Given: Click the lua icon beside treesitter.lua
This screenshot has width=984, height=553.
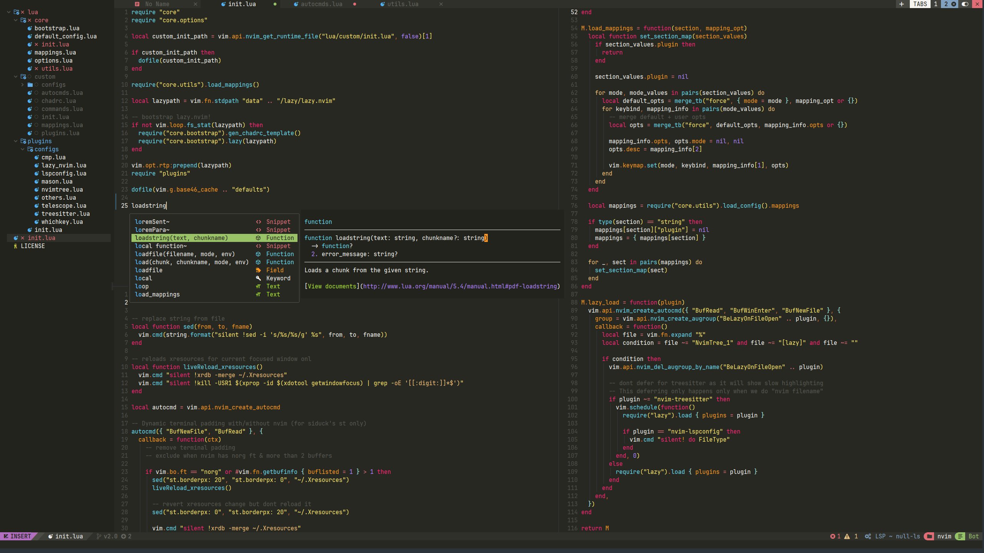Looking at the screenshot, I should [37, 214].
